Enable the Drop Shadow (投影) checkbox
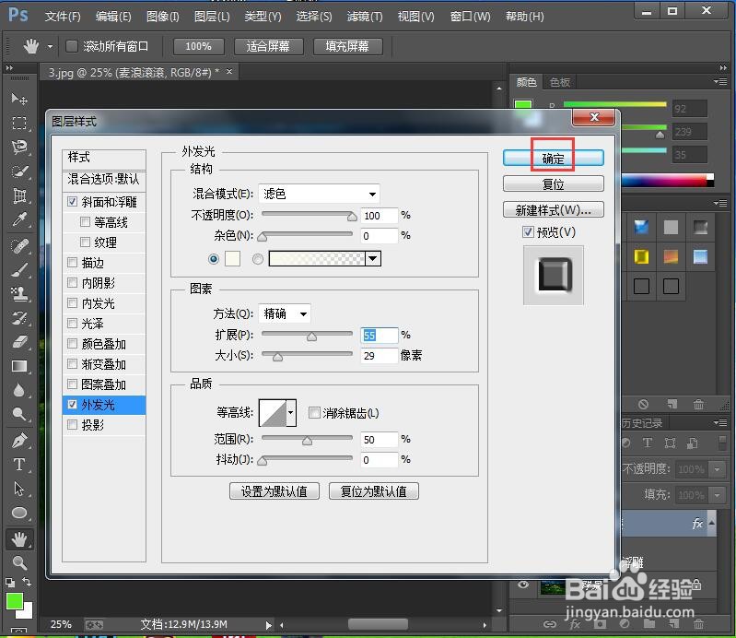 click(72, 425)
